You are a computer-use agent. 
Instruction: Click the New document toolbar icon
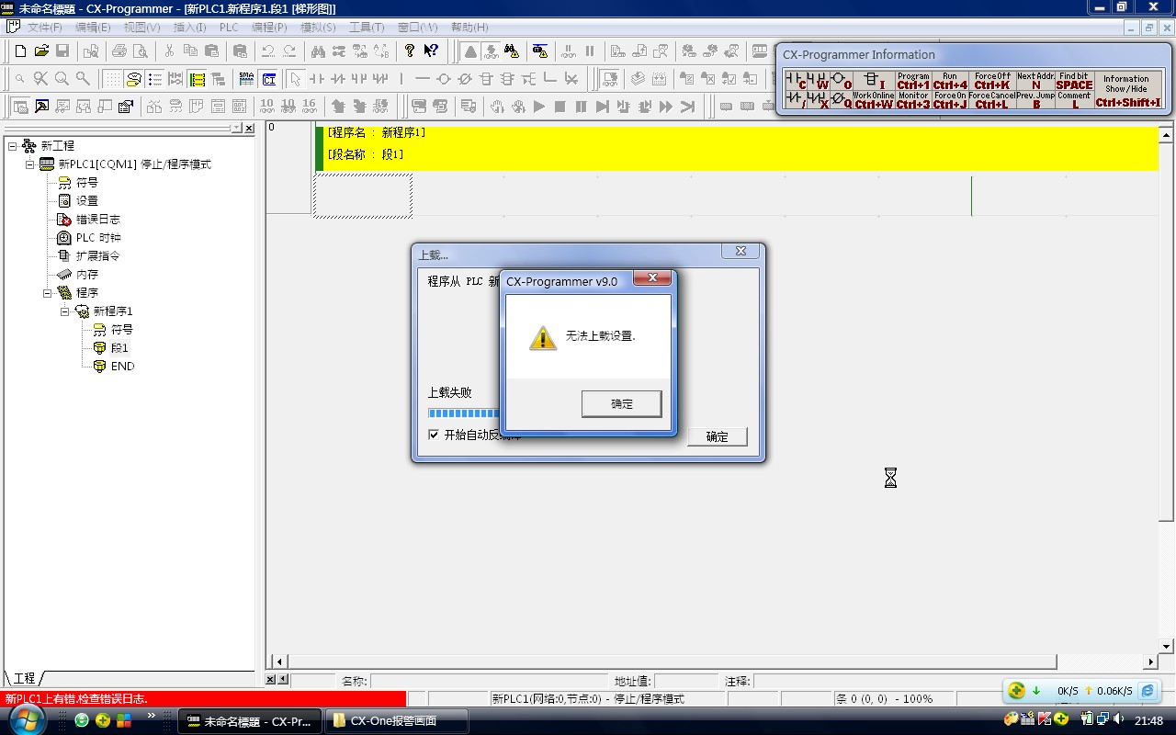[20, 51]
